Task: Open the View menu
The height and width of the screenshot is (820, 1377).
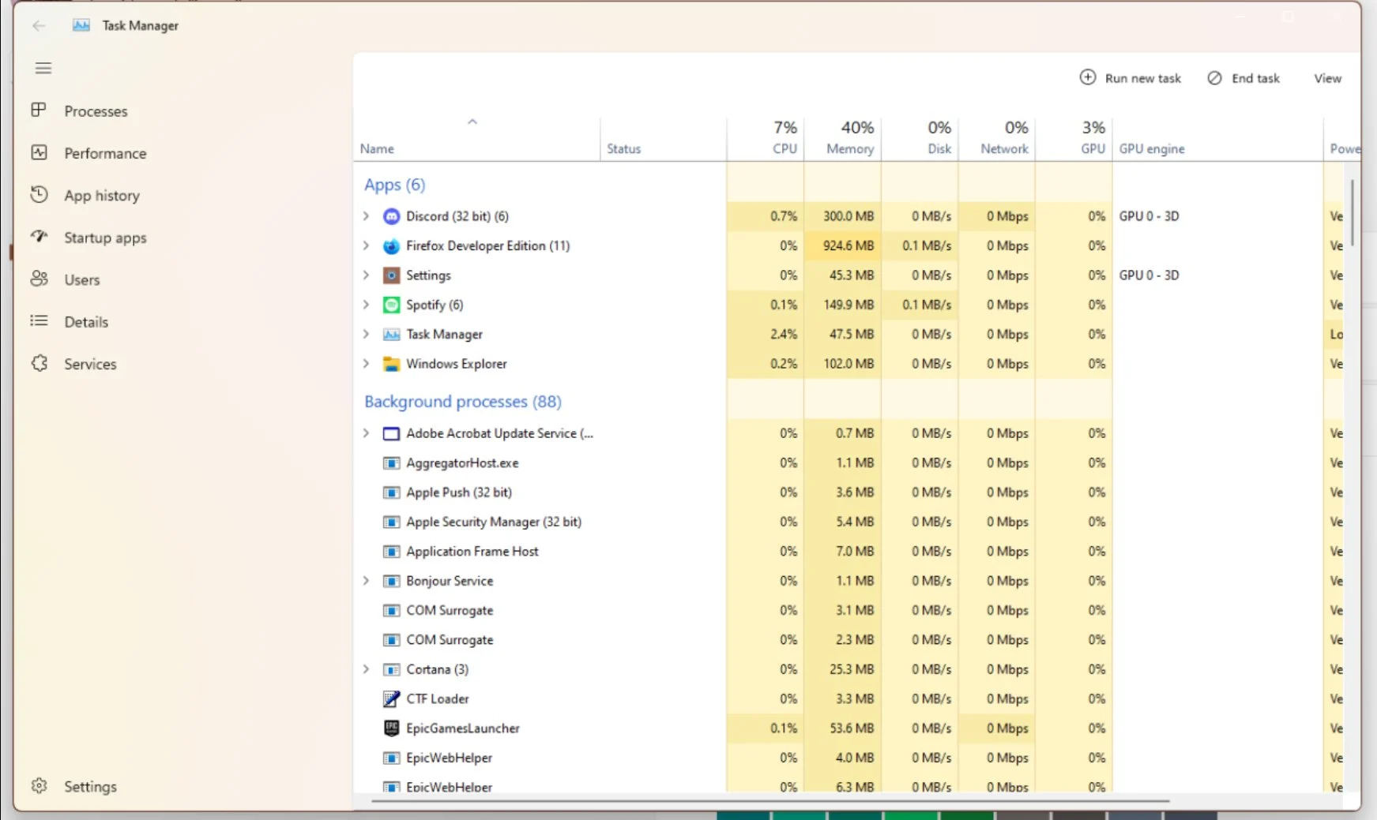Action: (x=1327, y=78)
